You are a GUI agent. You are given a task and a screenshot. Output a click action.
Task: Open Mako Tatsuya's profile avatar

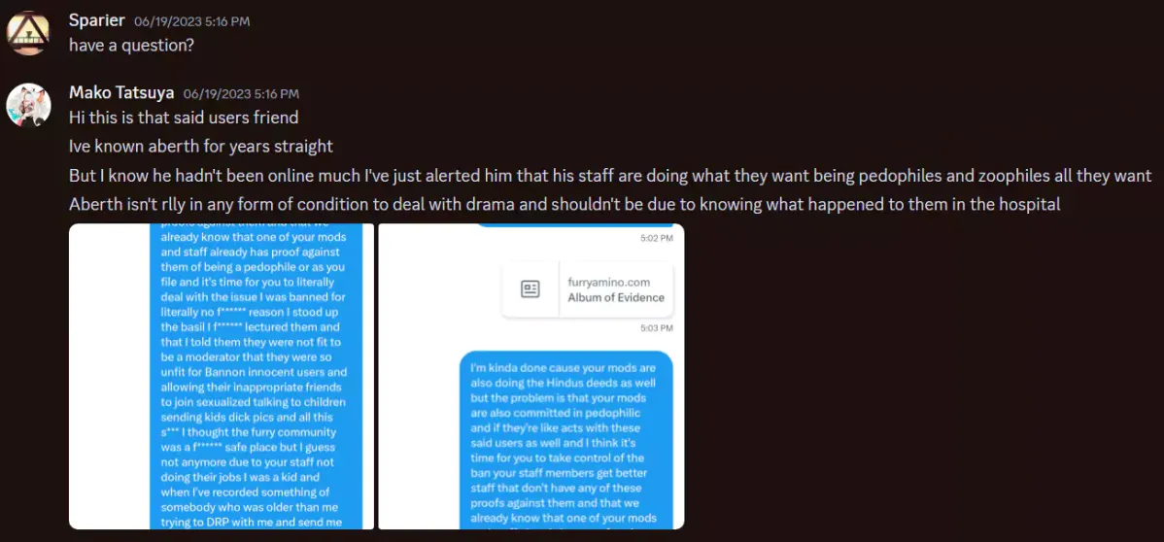[28, 105]
